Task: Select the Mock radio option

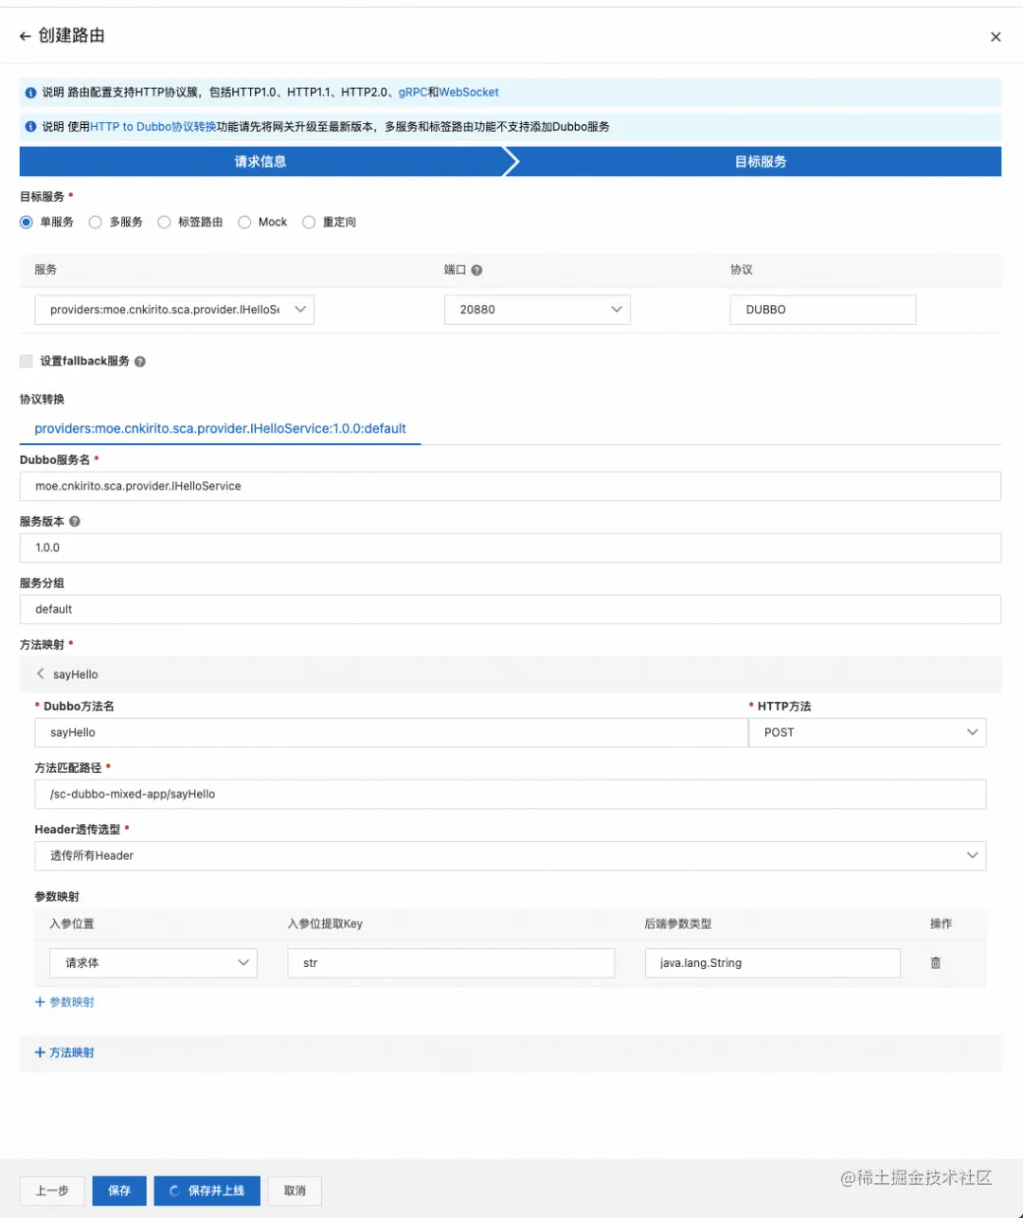Action: click(x=244, y=223)
